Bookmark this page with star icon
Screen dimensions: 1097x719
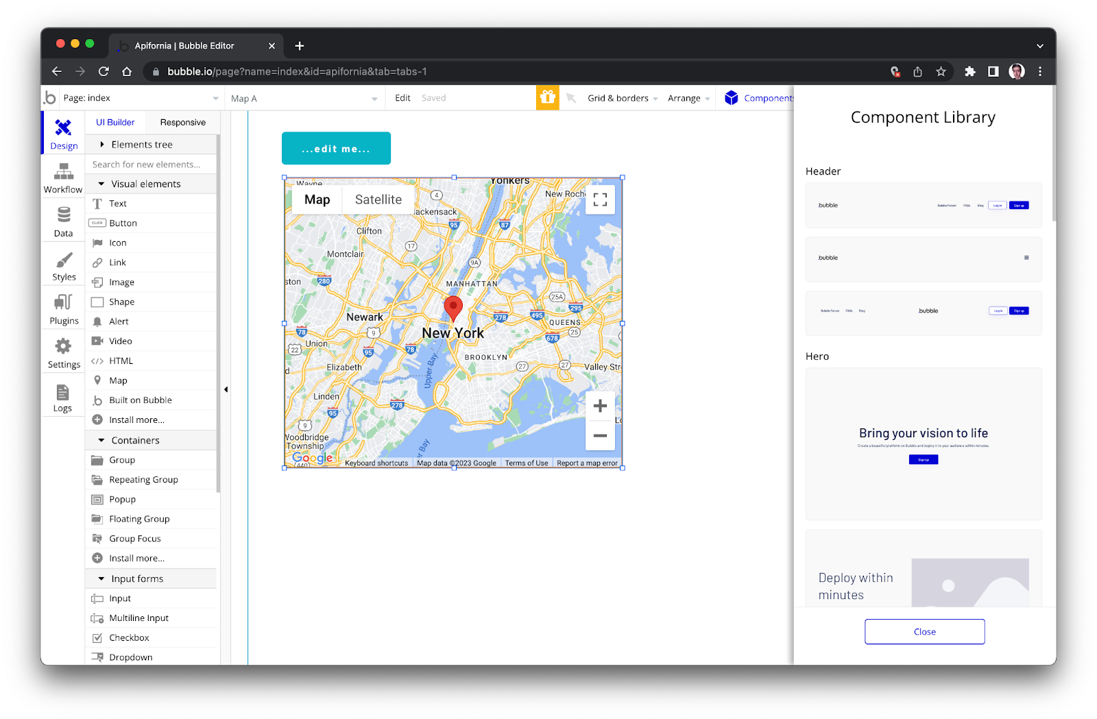pos(941,71)
